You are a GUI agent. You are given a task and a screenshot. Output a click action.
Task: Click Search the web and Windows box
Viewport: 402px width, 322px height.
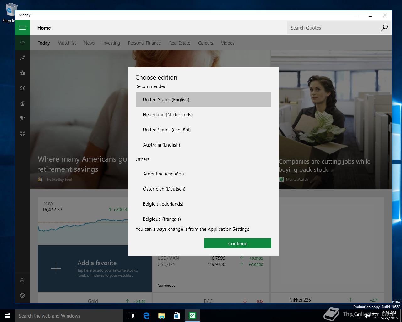click(x=69, y=316)
